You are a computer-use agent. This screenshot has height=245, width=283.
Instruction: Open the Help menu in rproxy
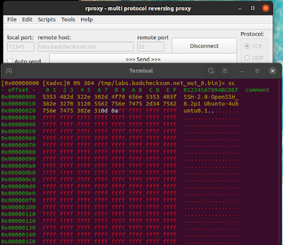pyautogui.click(x=87, y=20)
